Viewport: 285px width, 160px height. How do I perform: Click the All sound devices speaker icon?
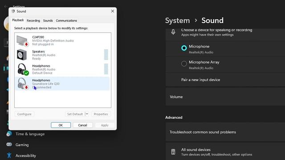click(173, 152)
